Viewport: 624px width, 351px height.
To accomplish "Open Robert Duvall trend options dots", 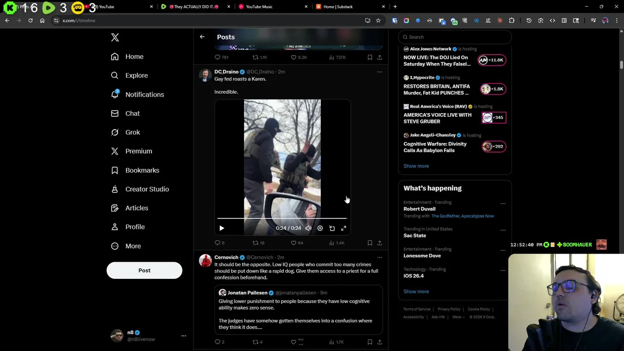I will pos(503,204).
